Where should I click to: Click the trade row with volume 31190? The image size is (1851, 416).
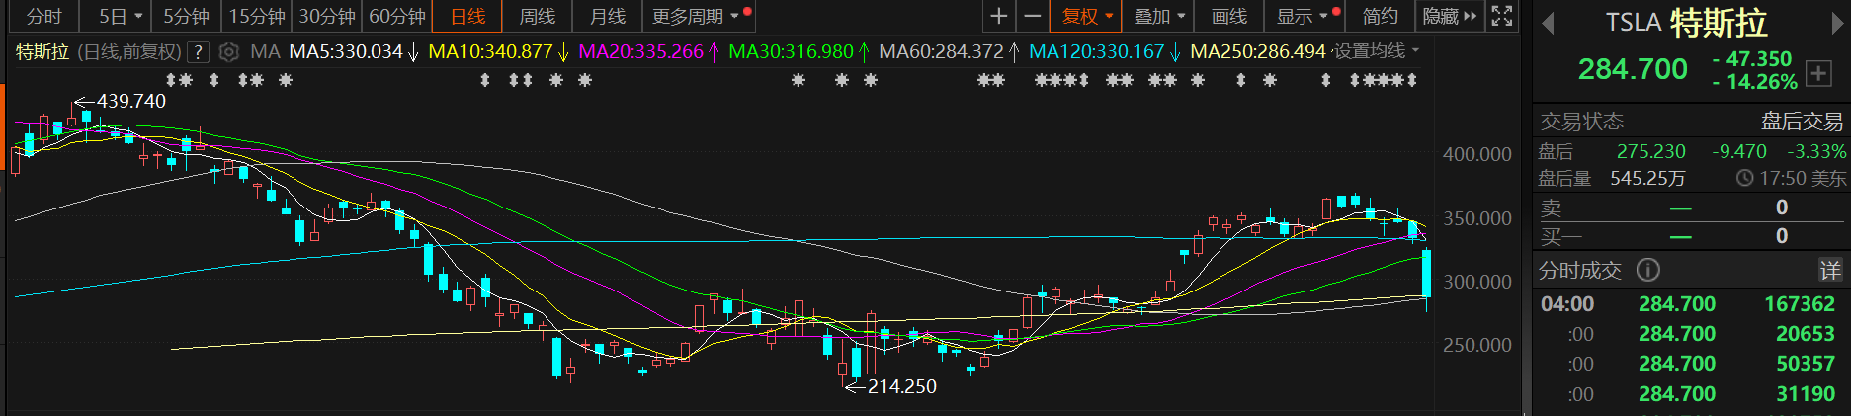(1691, 394)
